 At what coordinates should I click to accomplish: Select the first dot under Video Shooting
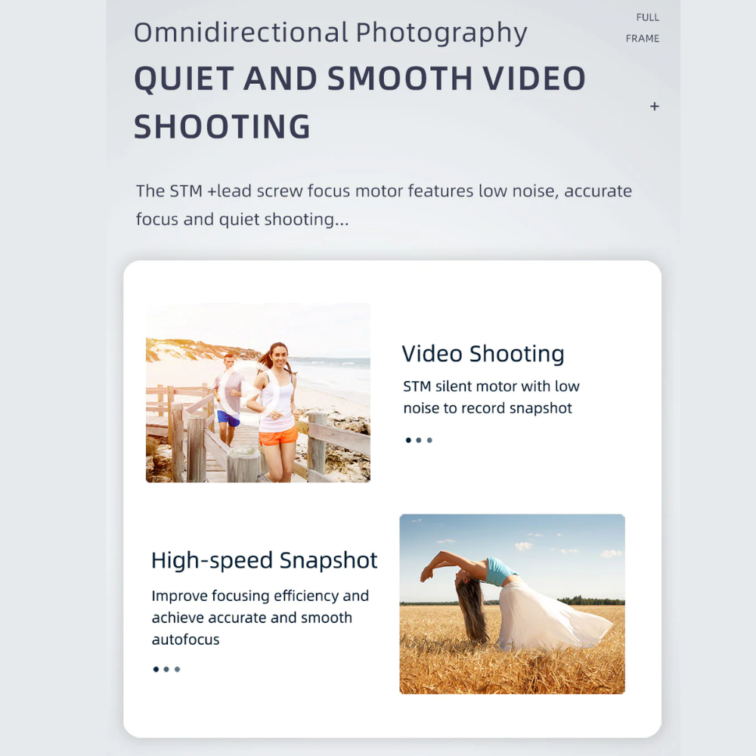coord(408,440)
